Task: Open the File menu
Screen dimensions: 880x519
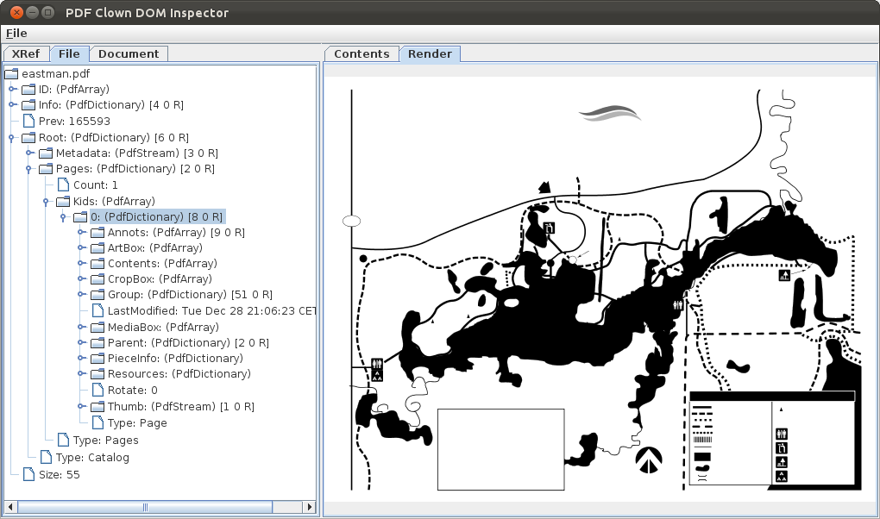Action: click(16, 33)
